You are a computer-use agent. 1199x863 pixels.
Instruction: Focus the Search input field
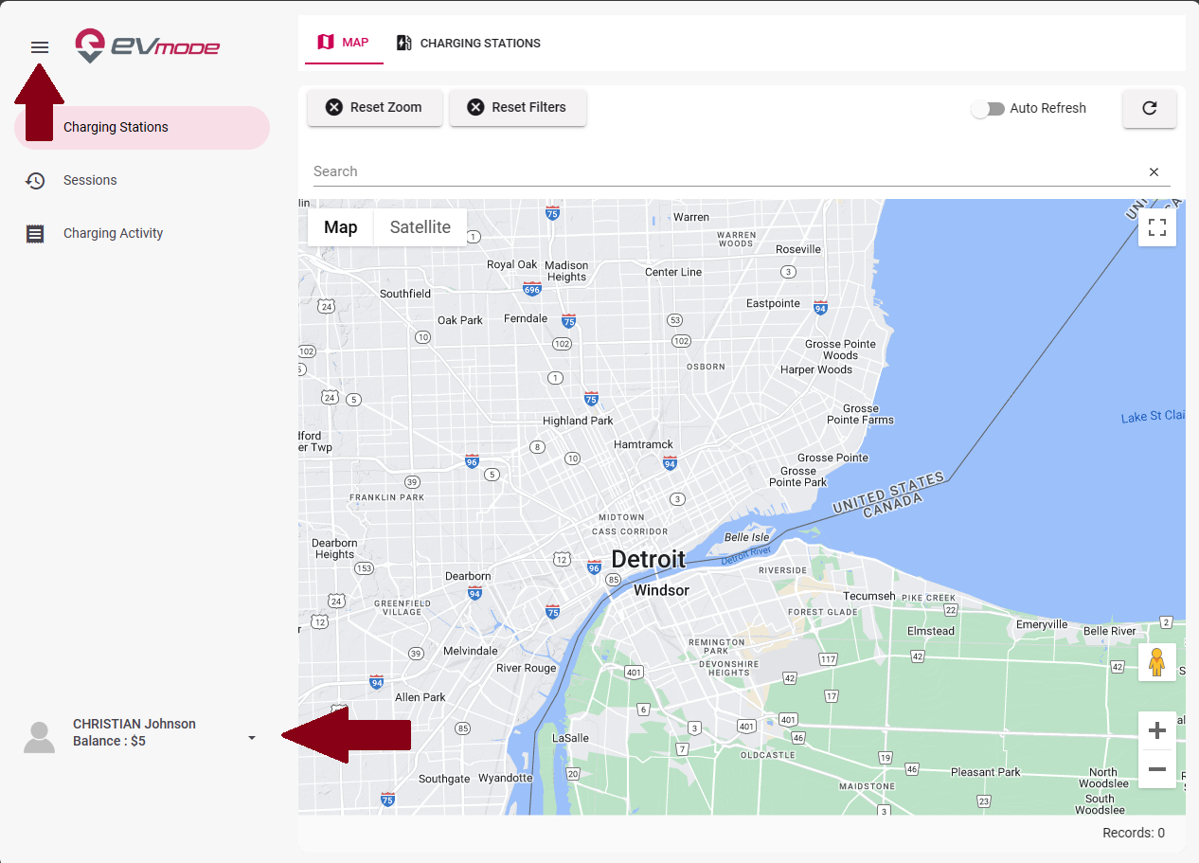[725, 171]
